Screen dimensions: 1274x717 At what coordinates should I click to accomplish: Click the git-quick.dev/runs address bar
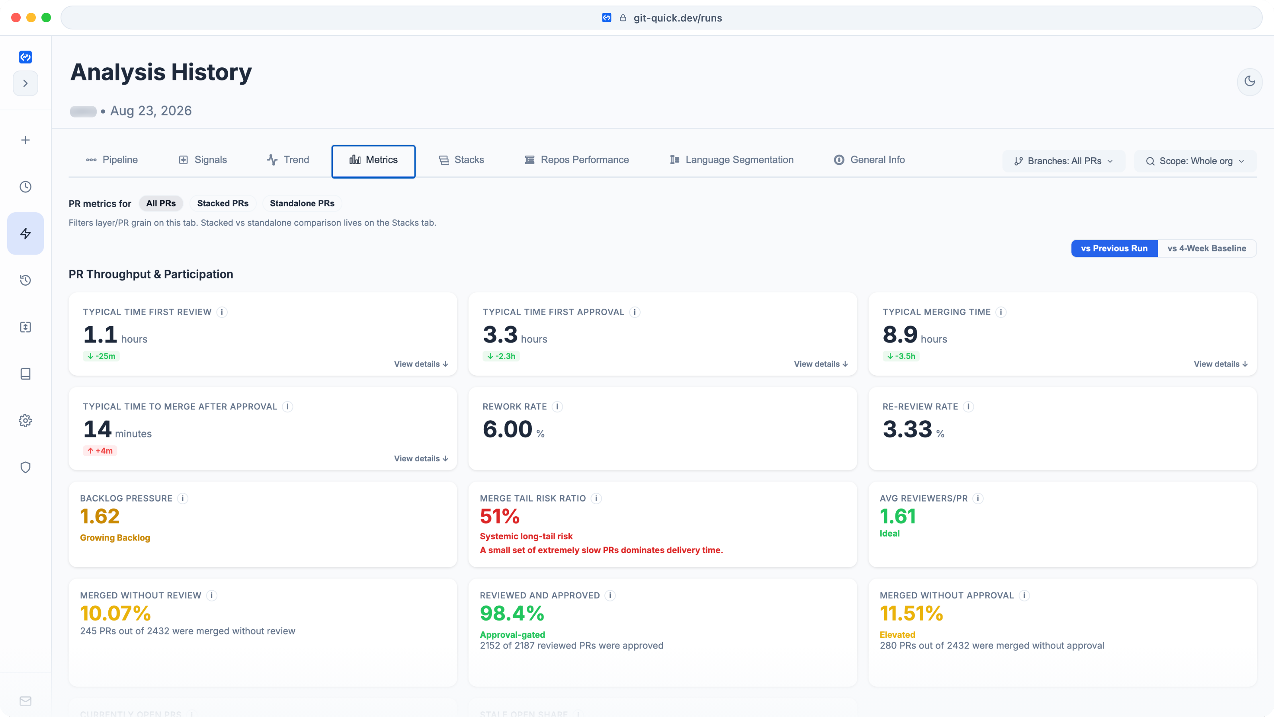(x=661, y=18)
